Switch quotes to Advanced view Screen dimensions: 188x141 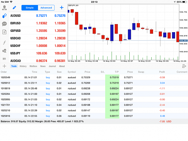[46, 8]
